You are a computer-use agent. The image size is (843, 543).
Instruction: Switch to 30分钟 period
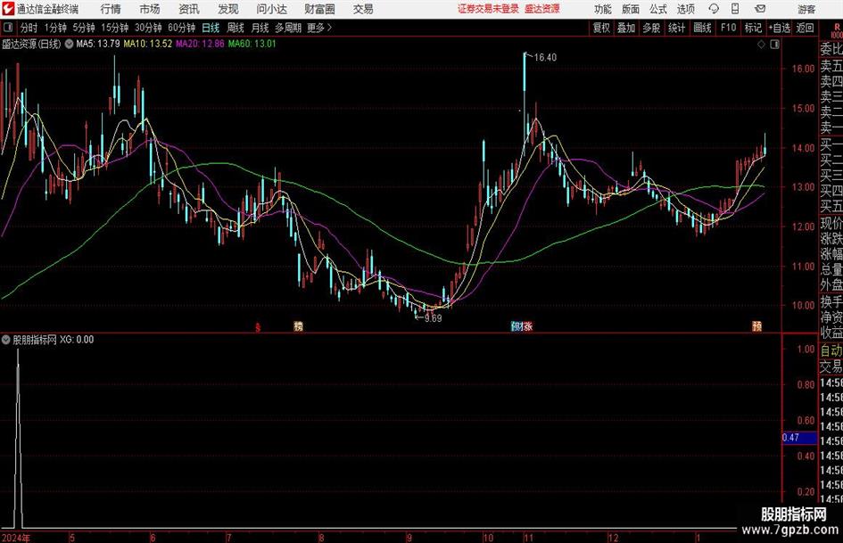pos(148,28)
